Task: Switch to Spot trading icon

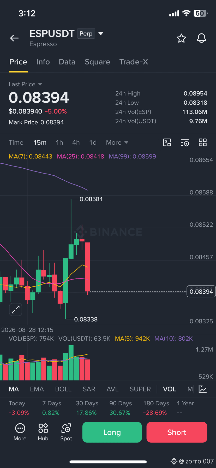Action: (x=66, y=432)
